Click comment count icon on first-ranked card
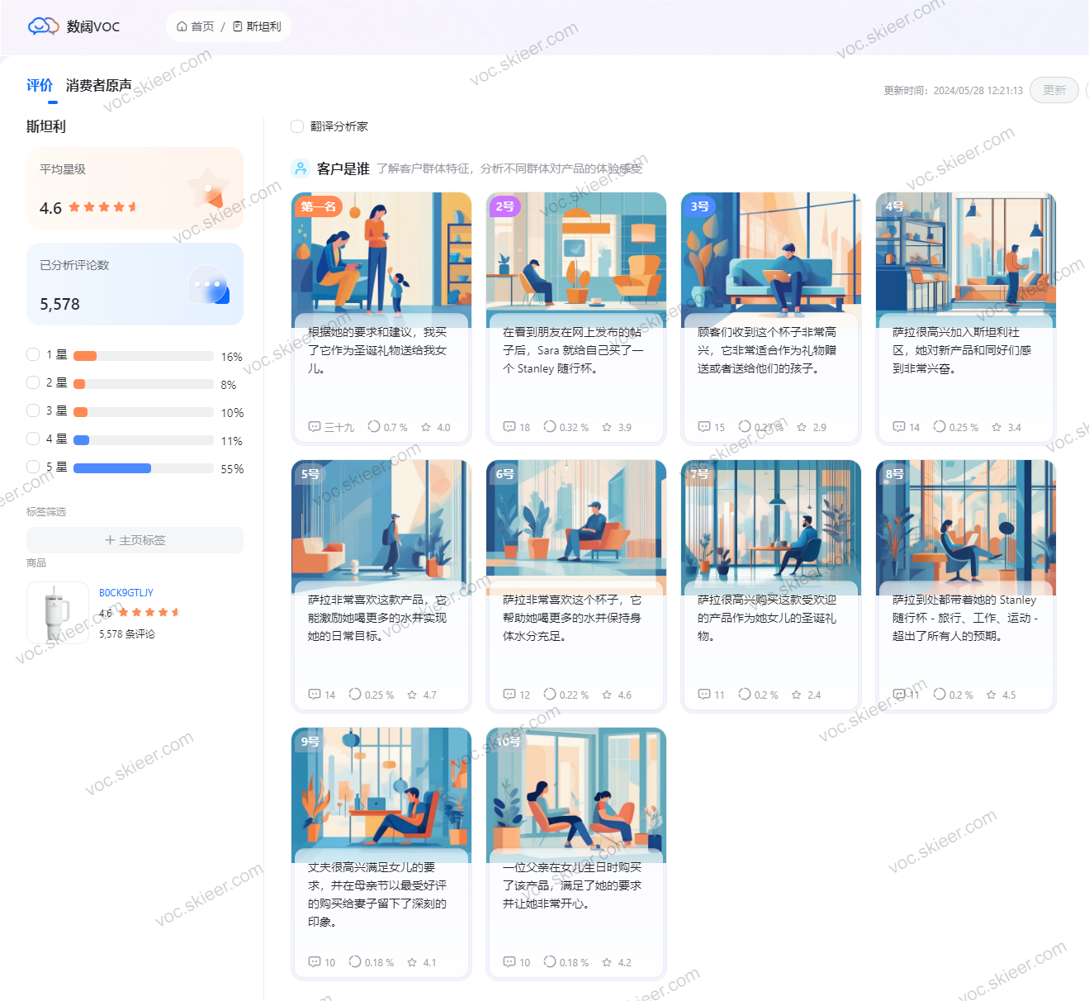 coord(314,427)
